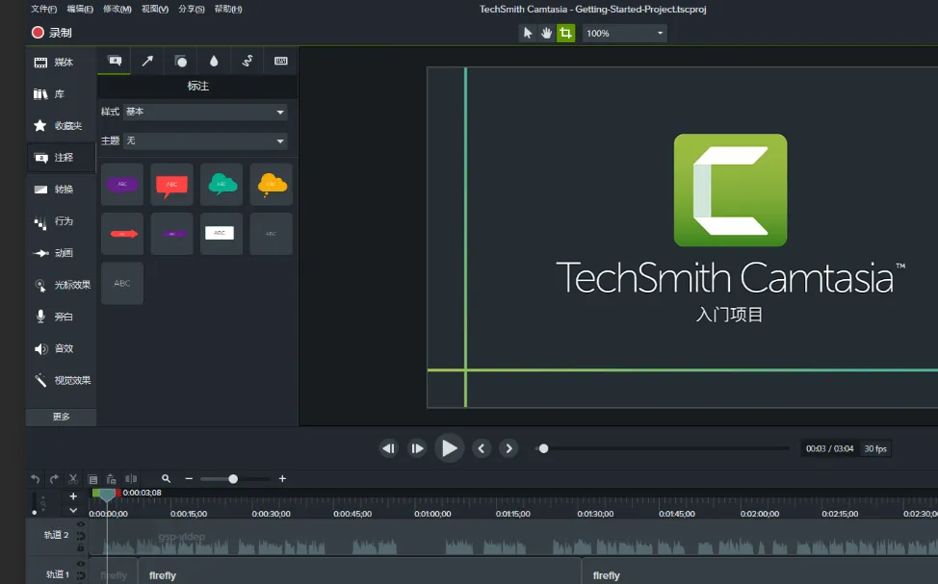
Task: Select the orange thought cloud callout
Action: coord(271,184)
